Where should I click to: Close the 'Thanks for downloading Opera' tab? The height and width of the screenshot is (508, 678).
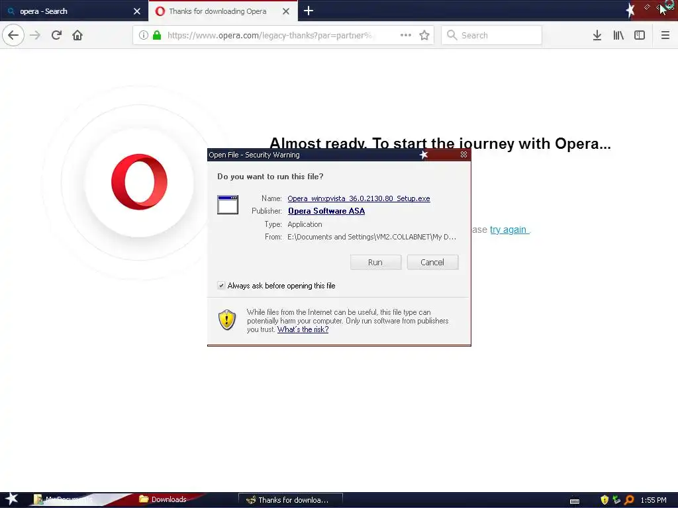point(286,11)
